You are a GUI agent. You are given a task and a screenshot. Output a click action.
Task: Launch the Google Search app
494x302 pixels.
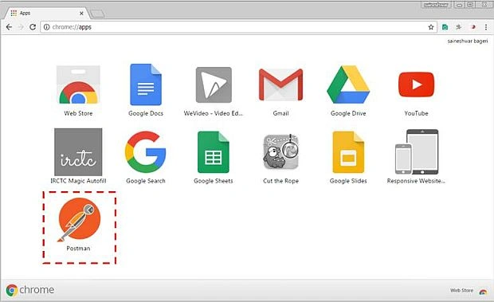pyautogui.click(x=146, y=152)
